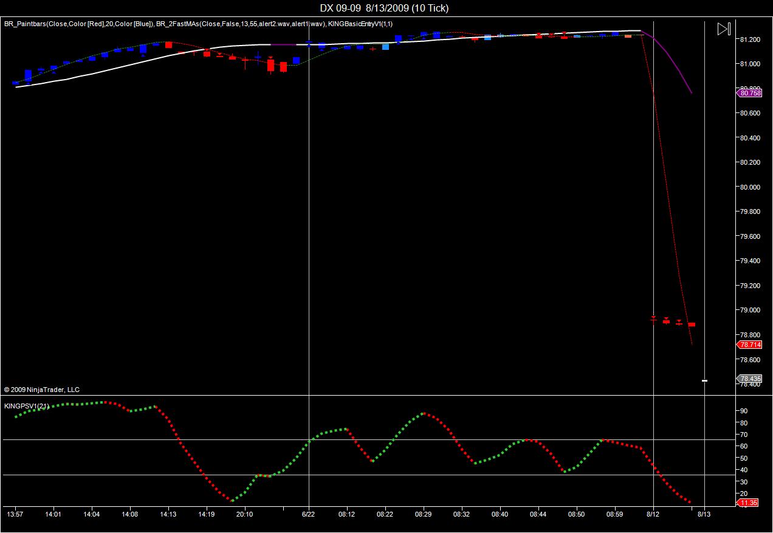Click the 30 level on the oscillator axis
This screenshot has height=533, width=773.
click(x=743, y=482)
